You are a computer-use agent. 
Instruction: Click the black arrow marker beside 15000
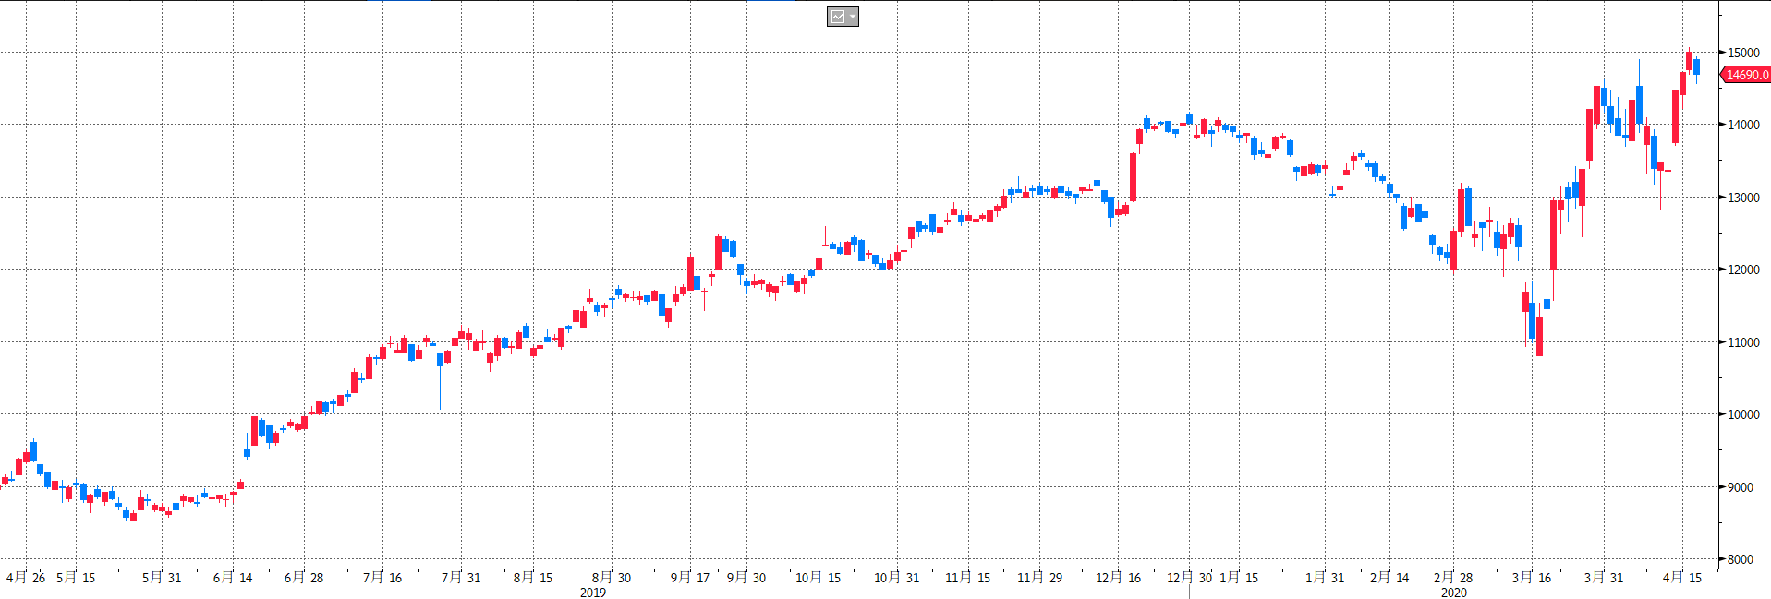tap(1721, 53)
